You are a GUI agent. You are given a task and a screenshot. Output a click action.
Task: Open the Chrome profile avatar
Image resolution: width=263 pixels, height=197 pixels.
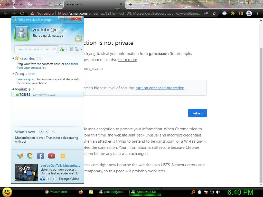[249, 13]
